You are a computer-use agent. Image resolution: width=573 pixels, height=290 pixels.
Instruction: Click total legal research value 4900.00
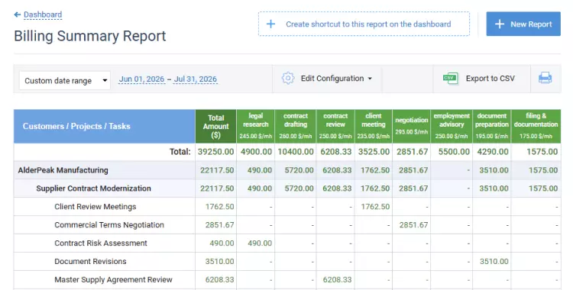(256, 152)
